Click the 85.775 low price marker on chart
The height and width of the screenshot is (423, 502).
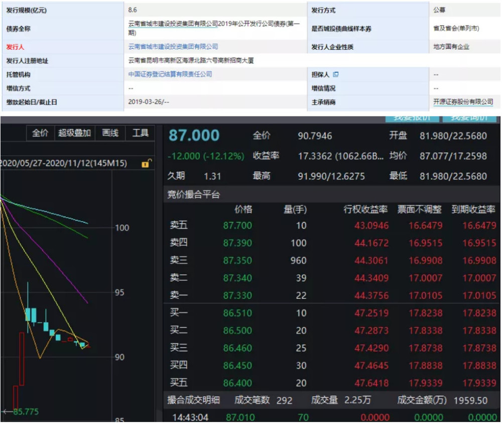point(26,411)
